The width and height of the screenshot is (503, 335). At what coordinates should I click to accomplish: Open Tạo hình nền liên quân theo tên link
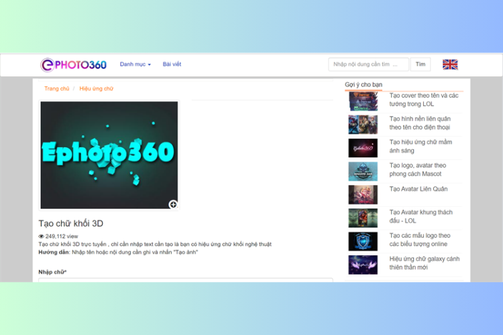tap(420, 123)
